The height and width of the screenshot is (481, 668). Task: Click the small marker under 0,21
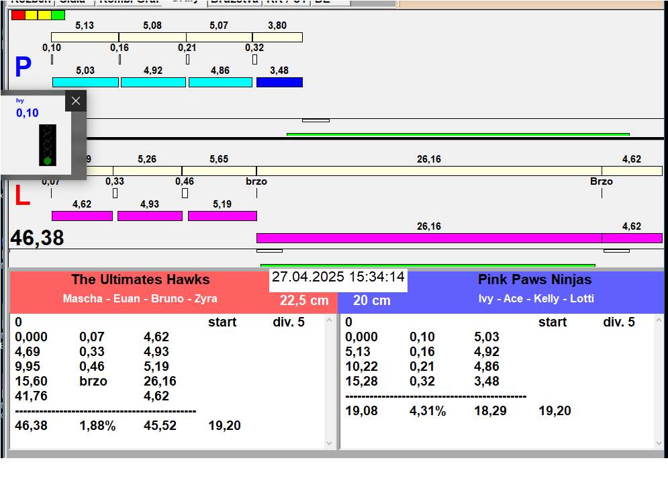pyautogui.click(x=187, y=60)
